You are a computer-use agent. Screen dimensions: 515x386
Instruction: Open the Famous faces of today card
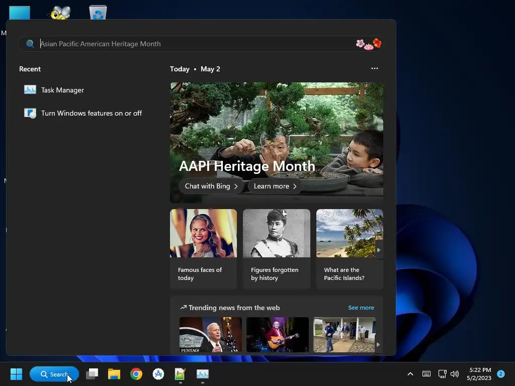[x=203, y=249]
